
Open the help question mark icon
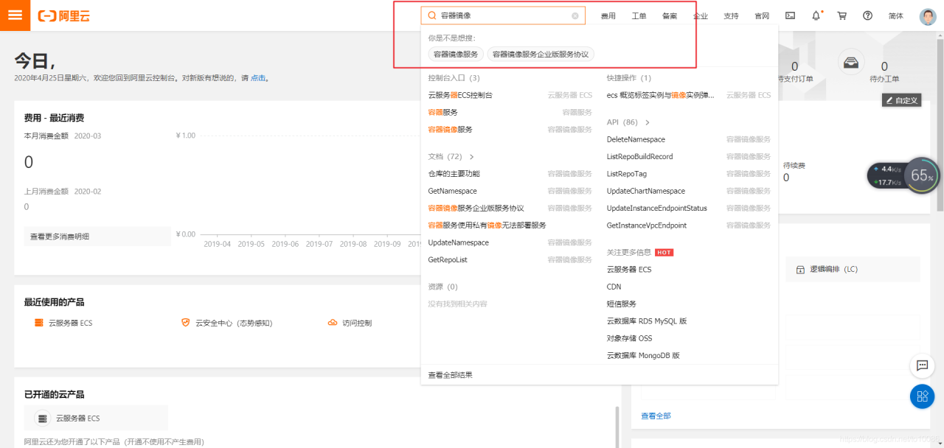867,15
